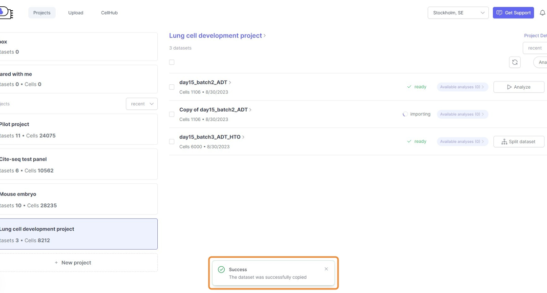The width and height of the screenshot is (547, 293).
Task: Open the Stockholm, SE region dropdown
Action: pos(458,13)
